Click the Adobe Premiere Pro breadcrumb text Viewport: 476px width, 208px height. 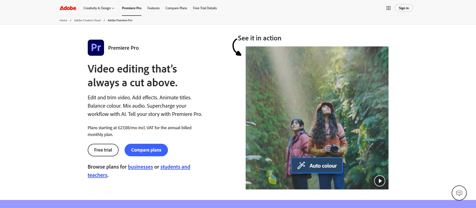[120, 20]
